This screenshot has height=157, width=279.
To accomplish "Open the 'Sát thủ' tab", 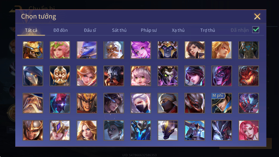I will [119, 30].
